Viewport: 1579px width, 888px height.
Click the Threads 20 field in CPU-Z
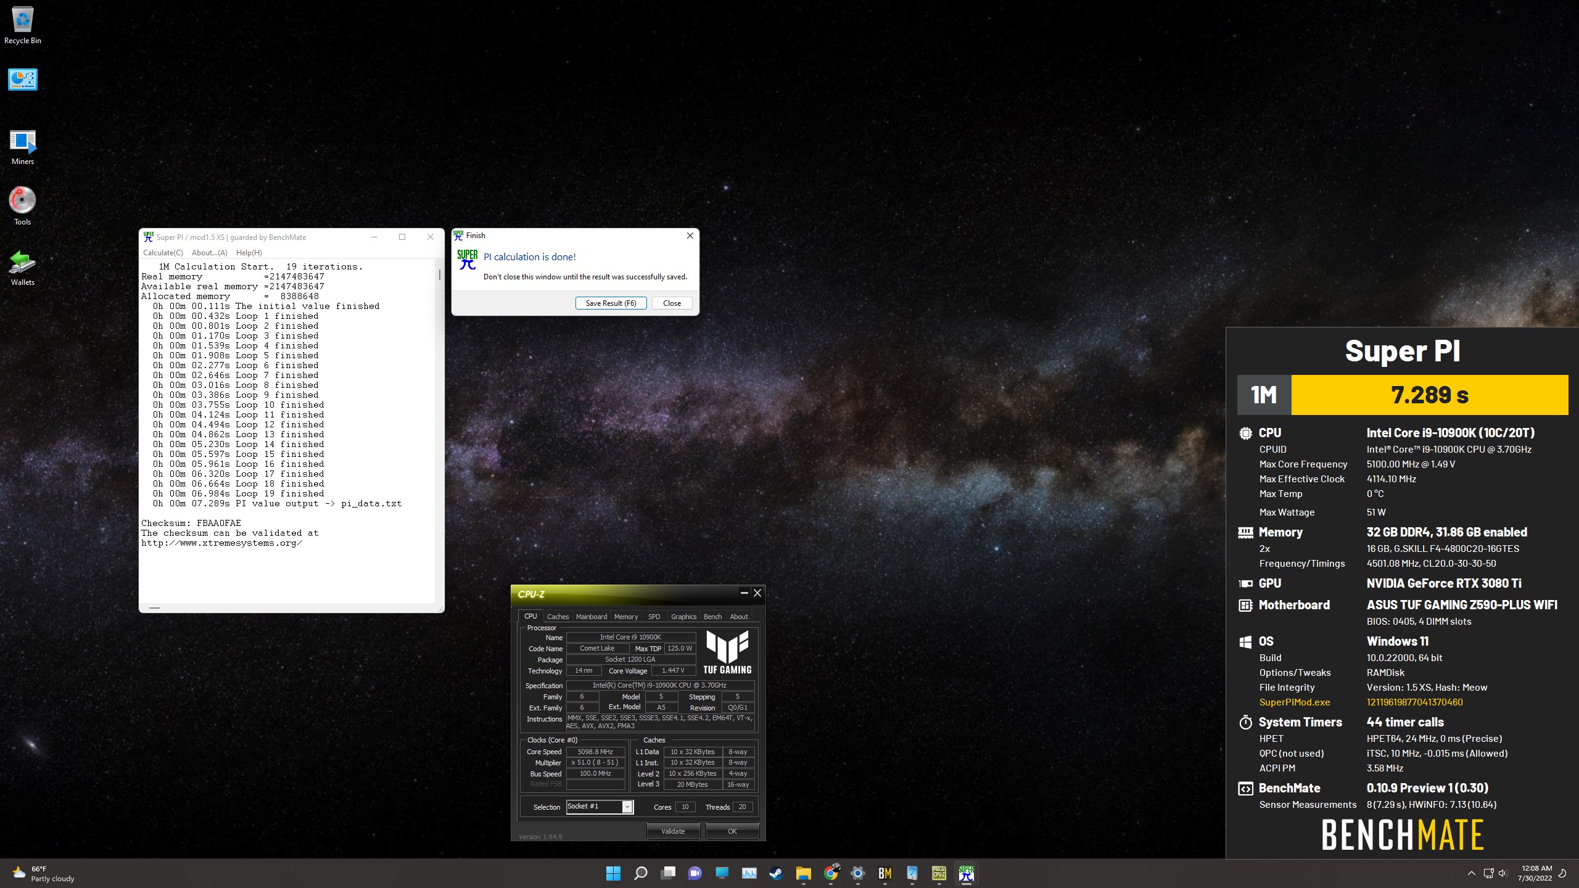pyautogui.click(x=742, y=807)
